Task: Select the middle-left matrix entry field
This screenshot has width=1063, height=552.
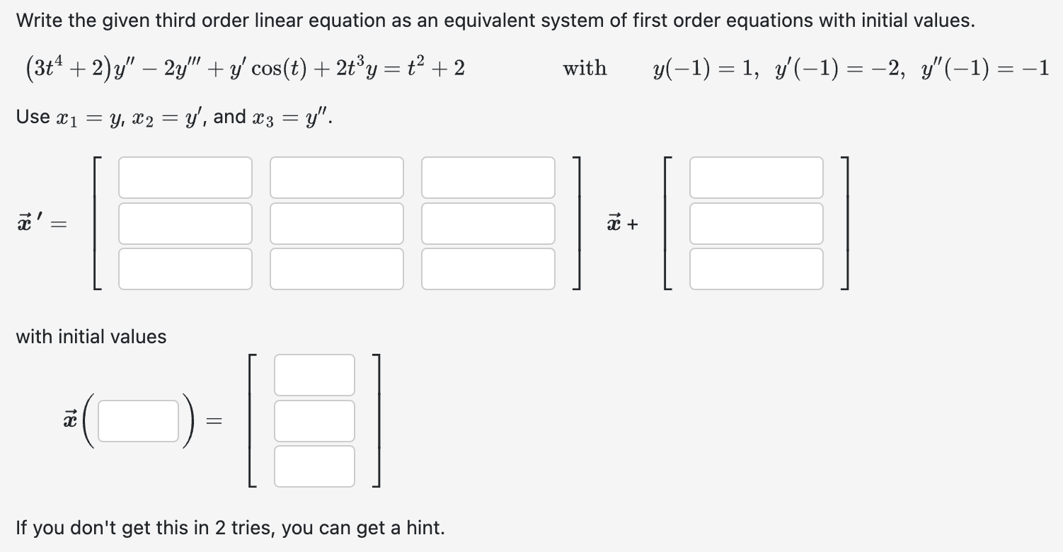Action: [x=185, y=223]
